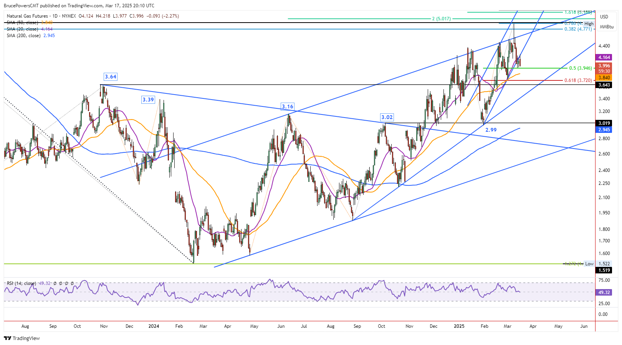
Task: Click the -0.093 (-2.27%) change value
Action: 162,16
